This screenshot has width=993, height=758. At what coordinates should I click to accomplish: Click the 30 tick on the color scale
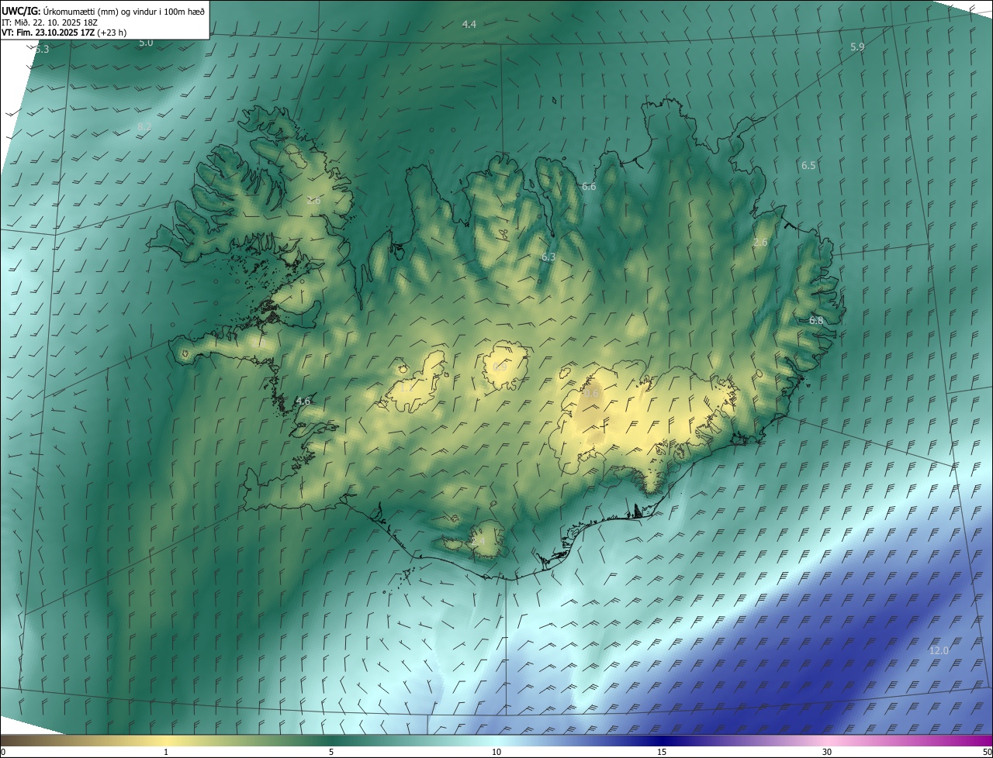click(827, 752)
